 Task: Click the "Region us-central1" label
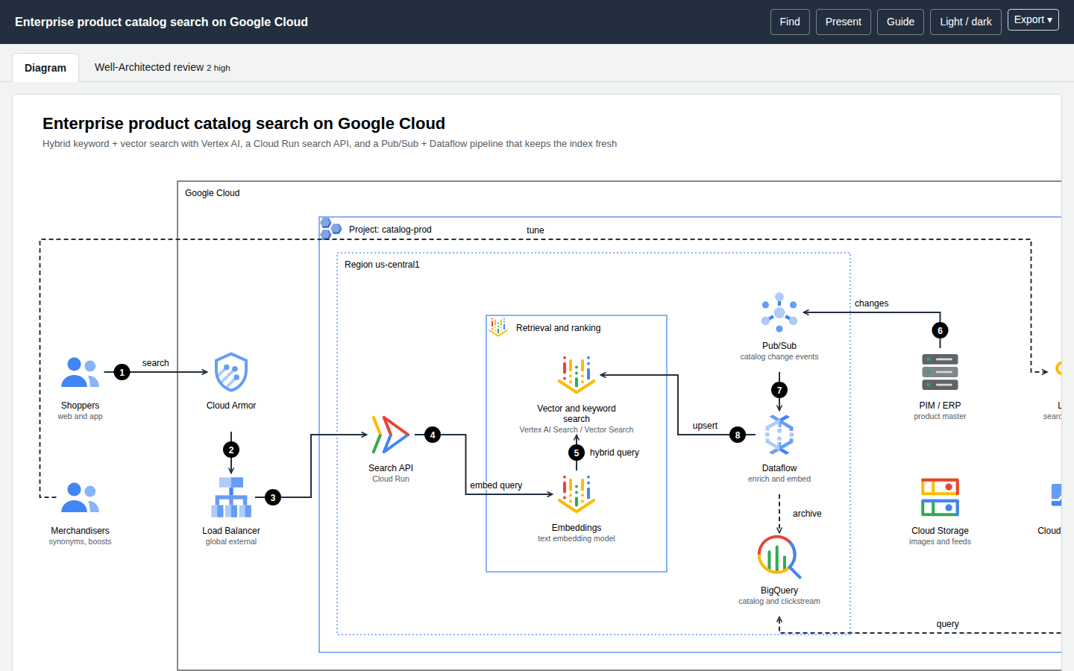[382, 265]
